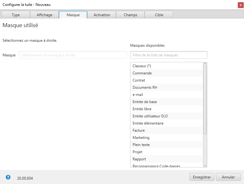This screenshot has height=184, width=244.
Task: Pick the Documents RH mask
Action: [167, 87]
